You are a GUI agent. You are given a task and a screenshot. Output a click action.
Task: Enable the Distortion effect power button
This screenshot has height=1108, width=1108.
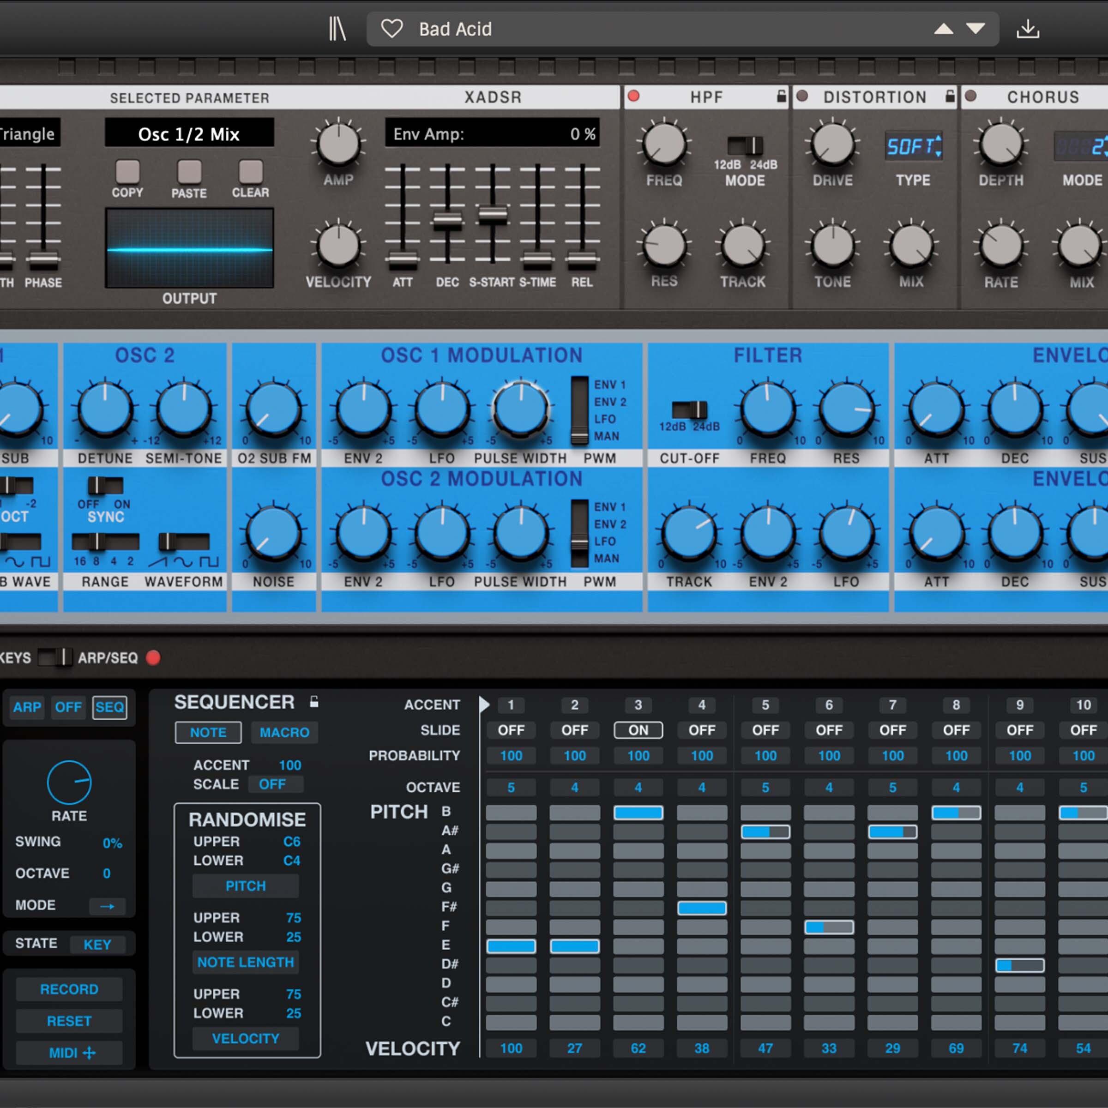[802, 96]
